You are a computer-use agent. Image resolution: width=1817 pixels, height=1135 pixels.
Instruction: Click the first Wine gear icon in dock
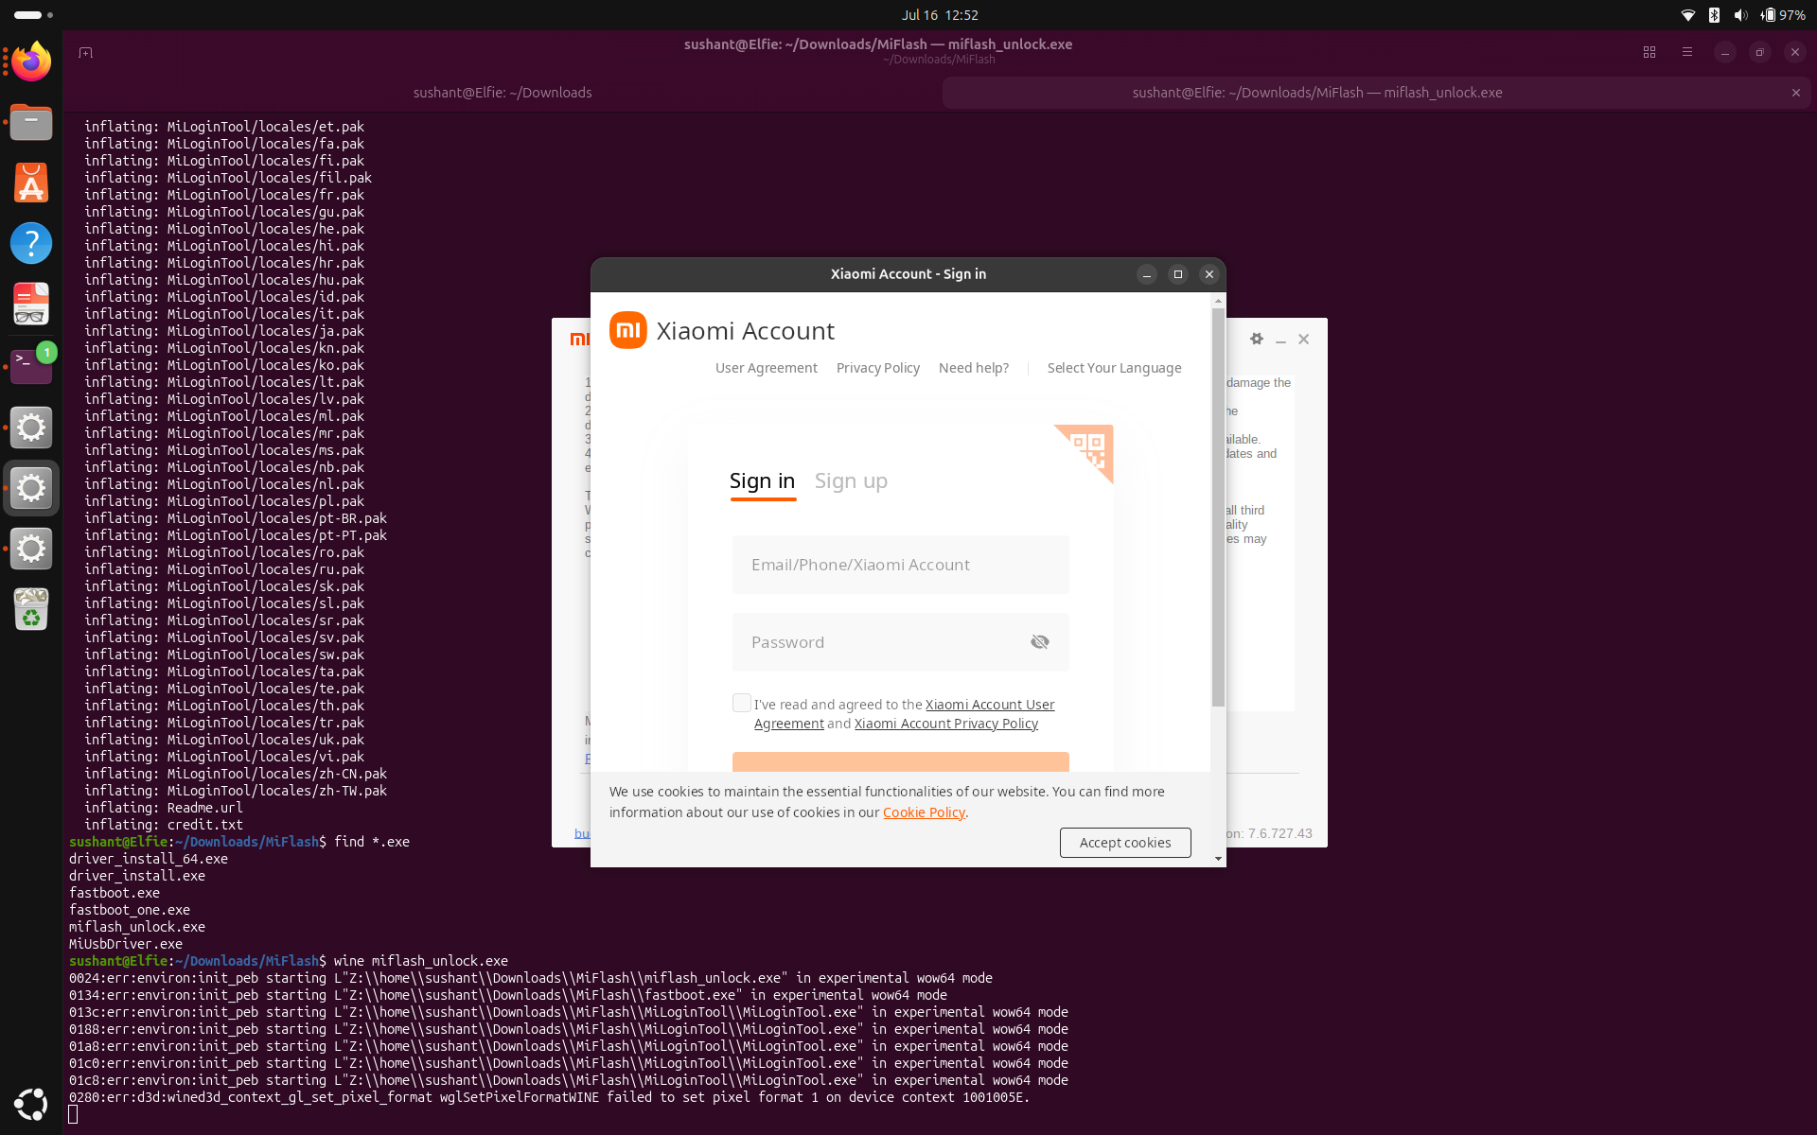point(31,428)
